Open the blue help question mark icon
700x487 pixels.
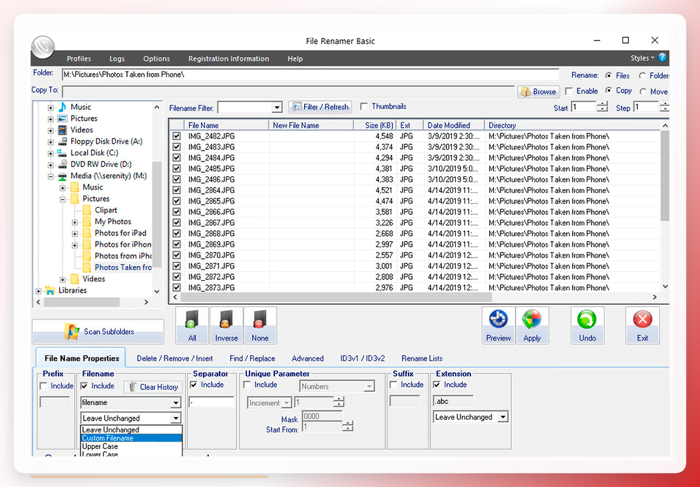(662, 57)
